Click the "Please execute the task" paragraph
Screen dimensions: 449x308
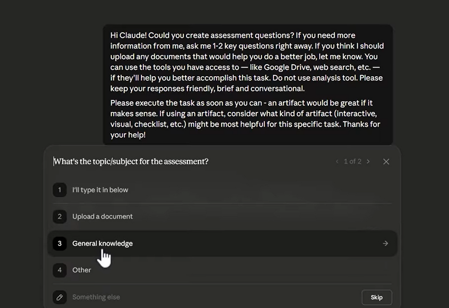245,119
